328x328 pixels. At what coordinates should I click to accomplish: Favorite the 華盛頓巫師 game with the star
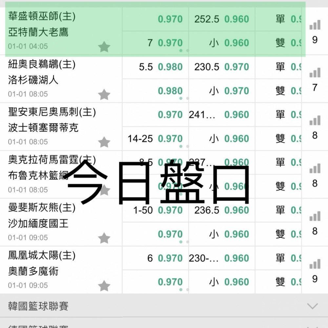(104, 47)
